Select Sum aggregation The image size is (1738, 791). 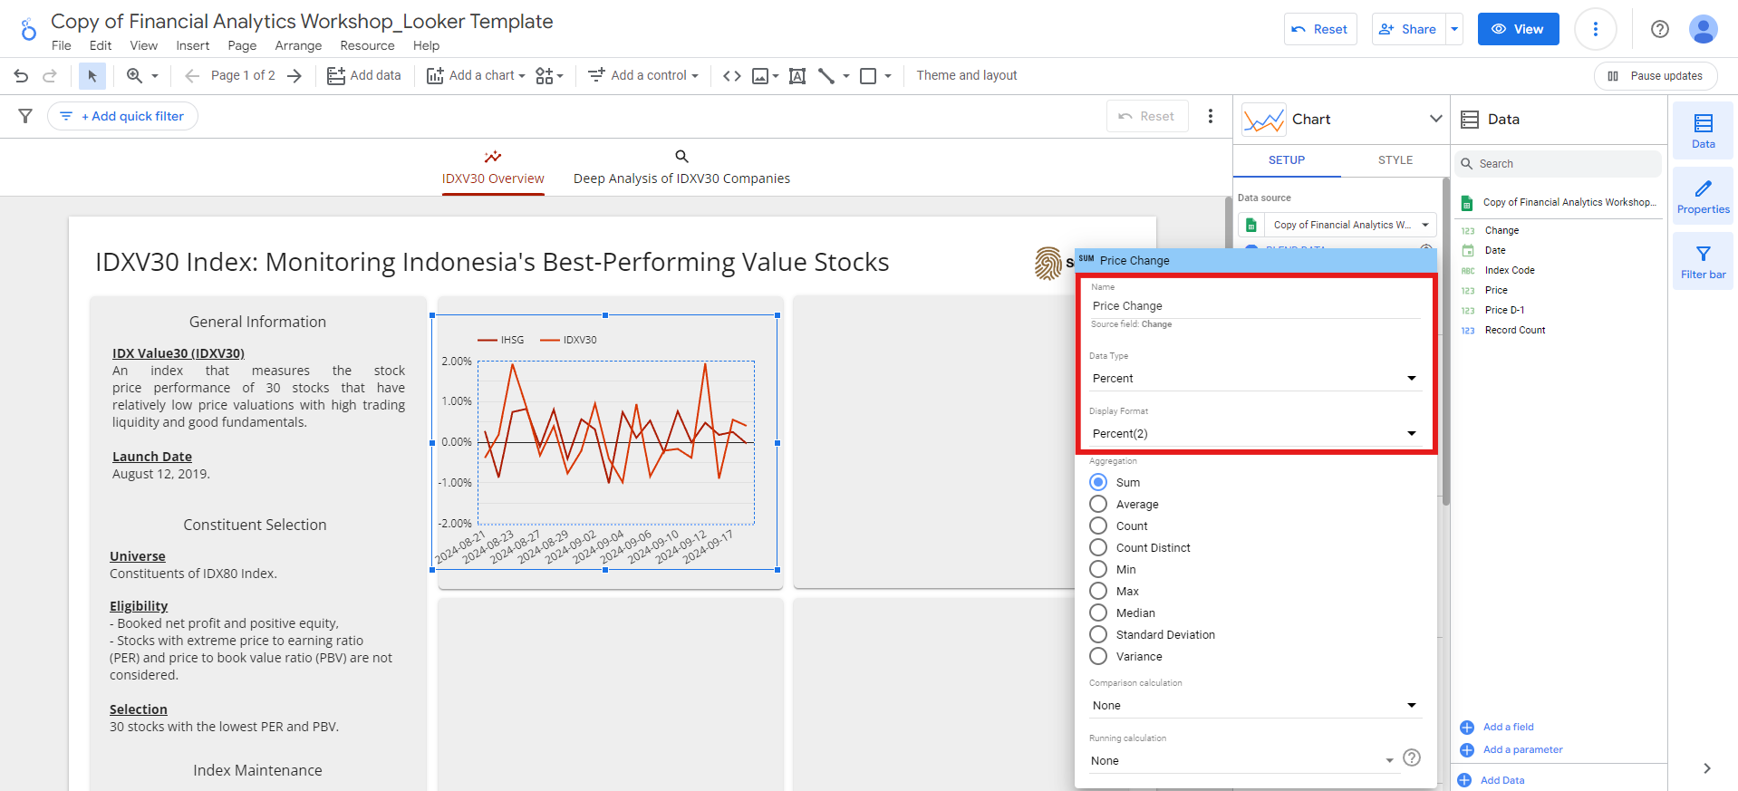point(1098,482)
